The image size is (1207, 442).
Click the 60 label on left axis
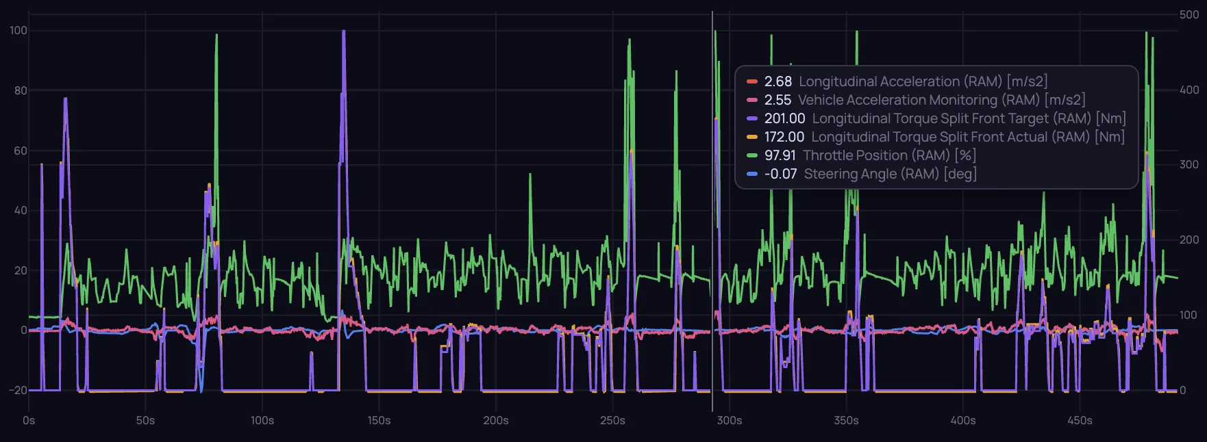(x=21, y=151)
